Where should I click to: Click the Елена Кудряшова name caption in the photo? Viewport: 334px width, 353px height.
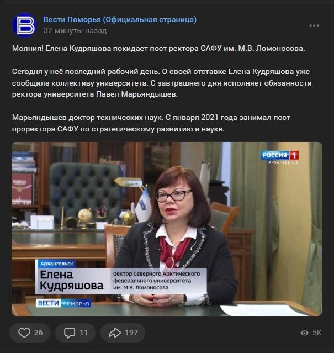pos(72,280)
